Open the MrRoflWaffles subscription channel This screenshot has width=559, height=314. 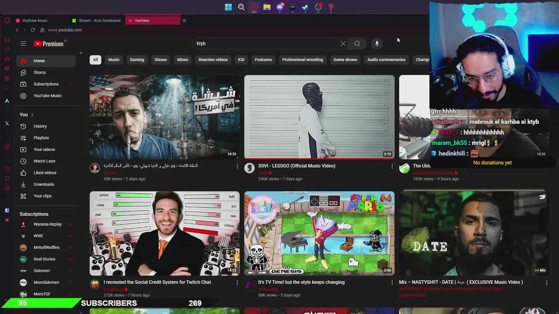pyautogui.click(x=46, y=248)
